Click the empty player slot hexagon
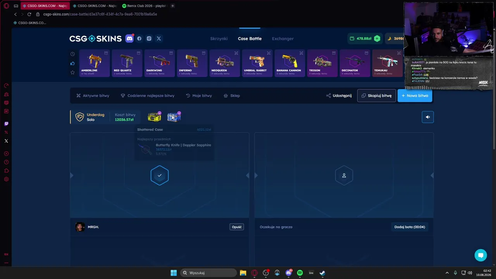Screen dimensions: 496x279 tap(344, 176)
